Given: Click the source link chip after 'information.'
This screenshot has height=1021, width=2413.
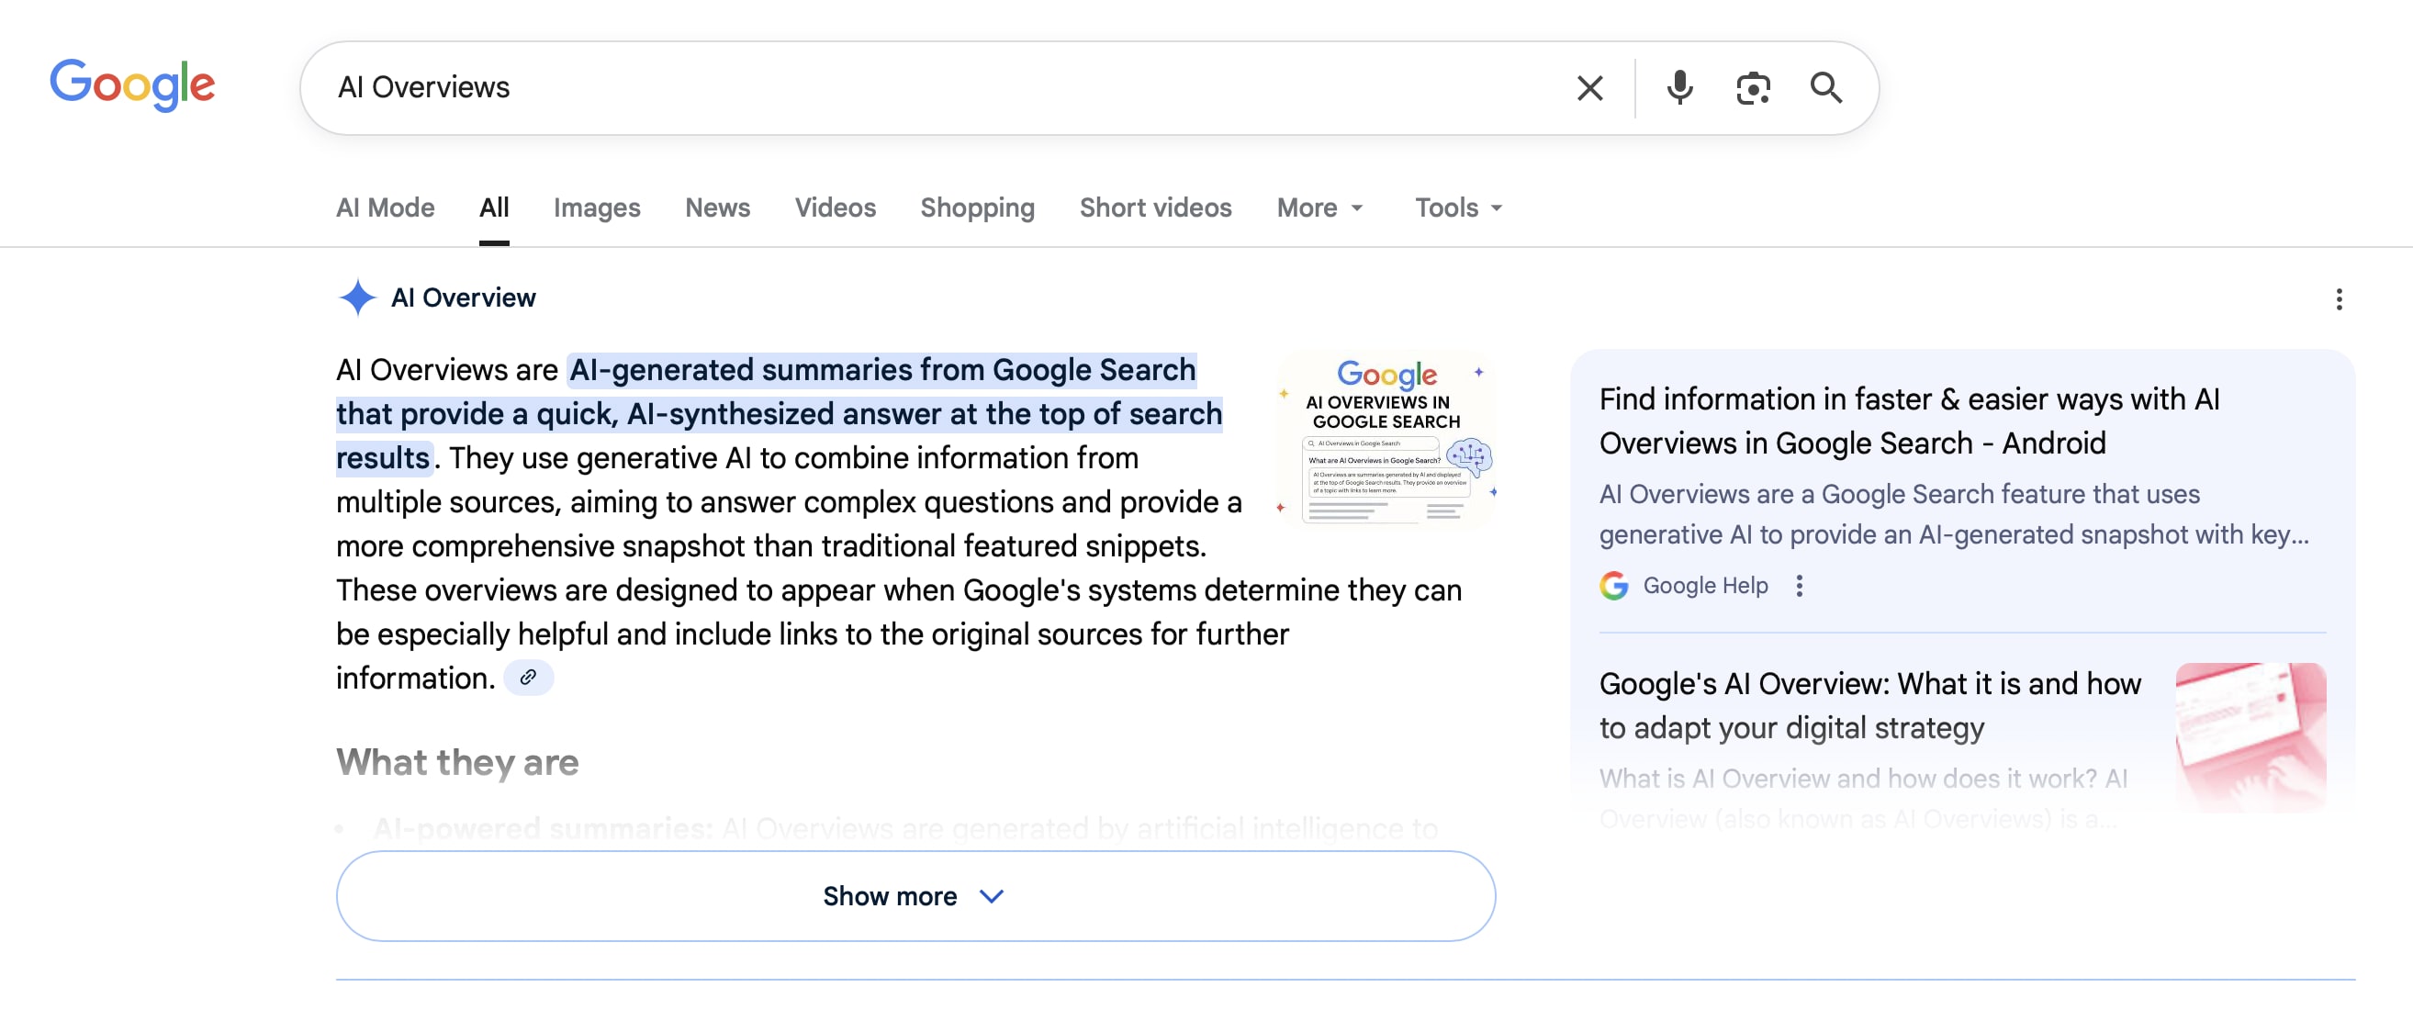Looking at the screenshot, I should [528, 678].
